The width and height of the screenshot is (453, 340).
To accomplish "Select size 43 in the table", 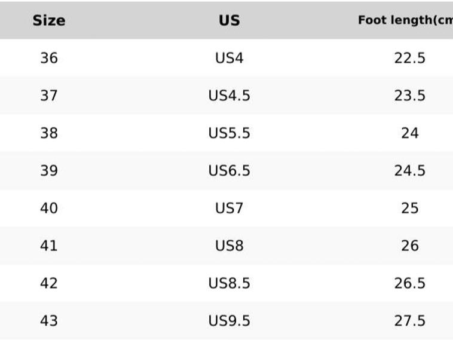I will pyautogui.click(x=49, y=320).
